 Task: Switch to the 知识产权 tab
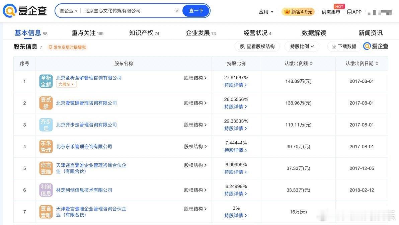(144, 33)
